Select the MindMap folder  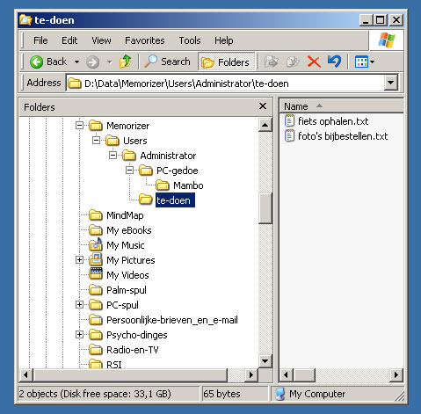click(x=125, y=215)
